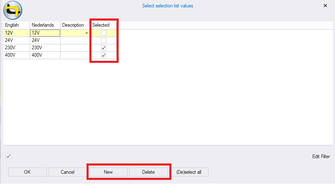335x184 pixels.
Task: Select the Nederlands cell 24V
Action: click(x=45, y=41)
